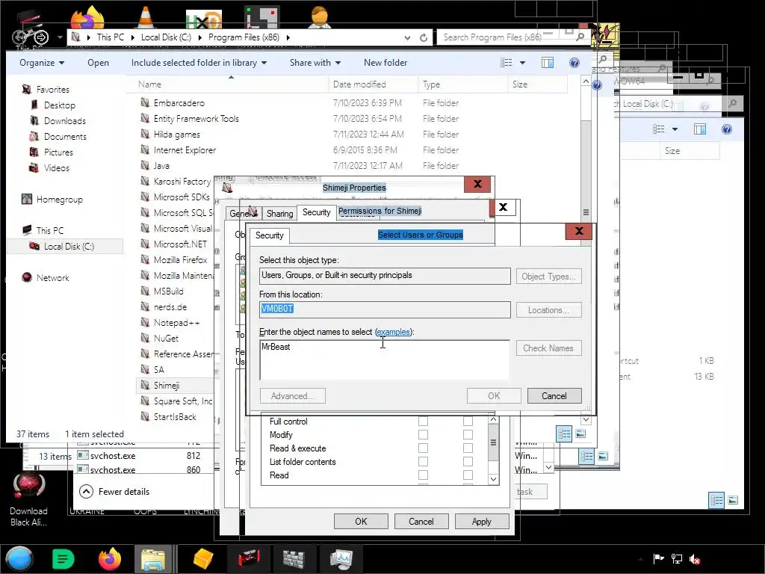This screenshot has height=574, width=765.
Task: Click Fewer details in Task Manager
Action: [x=114, y=492]
